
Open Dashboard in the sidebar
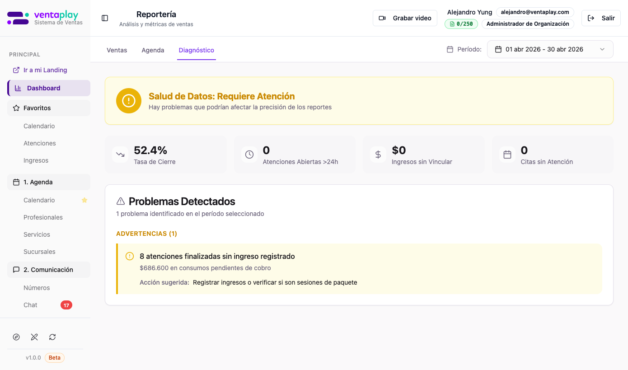coord(49,88)
